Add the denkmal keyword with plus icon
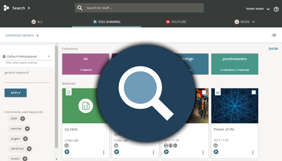Viewport: 282px width, 161px height. pyautogui.click(x=29, y=149)
